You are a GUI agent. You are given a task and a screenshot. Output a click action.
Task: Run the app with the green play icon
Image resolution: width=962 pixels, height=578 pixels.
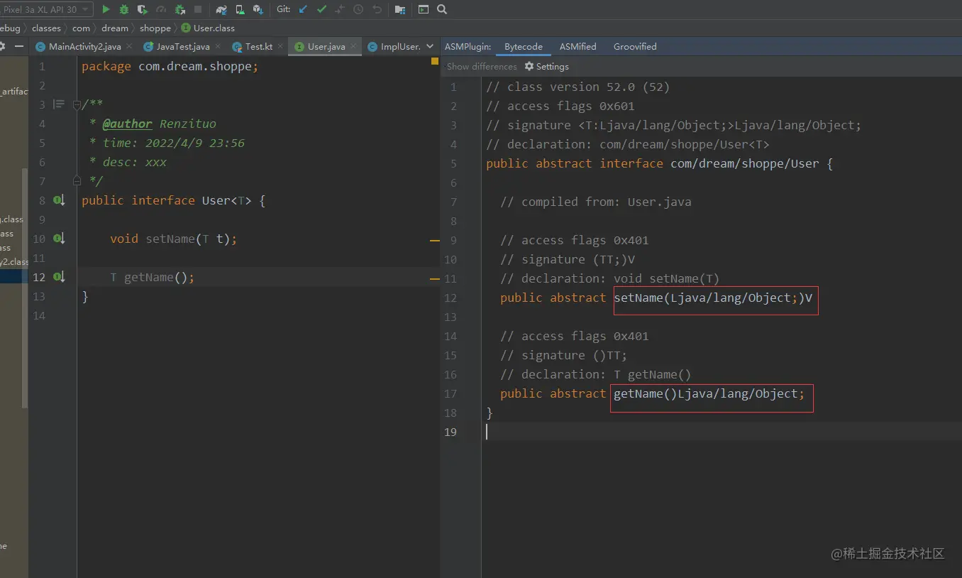[x=106, y=9]
